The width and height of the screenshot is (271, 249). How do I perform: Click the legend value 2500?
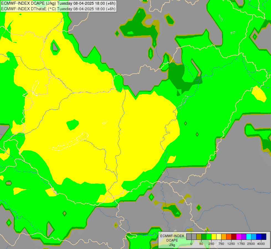click(x=251, y=244)
